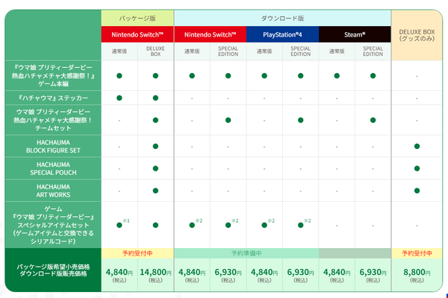
Task: Select SPECIAL EDITION under download Nintendo Switch
Action: [228, 51]
